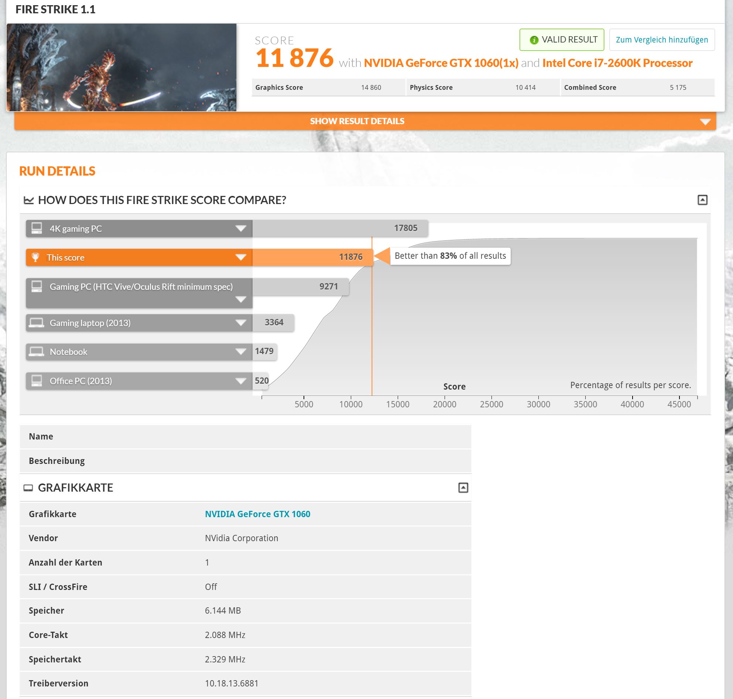Click the Fire Strike benchmark thumbnail image
The height and width of the screenshot is (699, 733).
point(121,67)
